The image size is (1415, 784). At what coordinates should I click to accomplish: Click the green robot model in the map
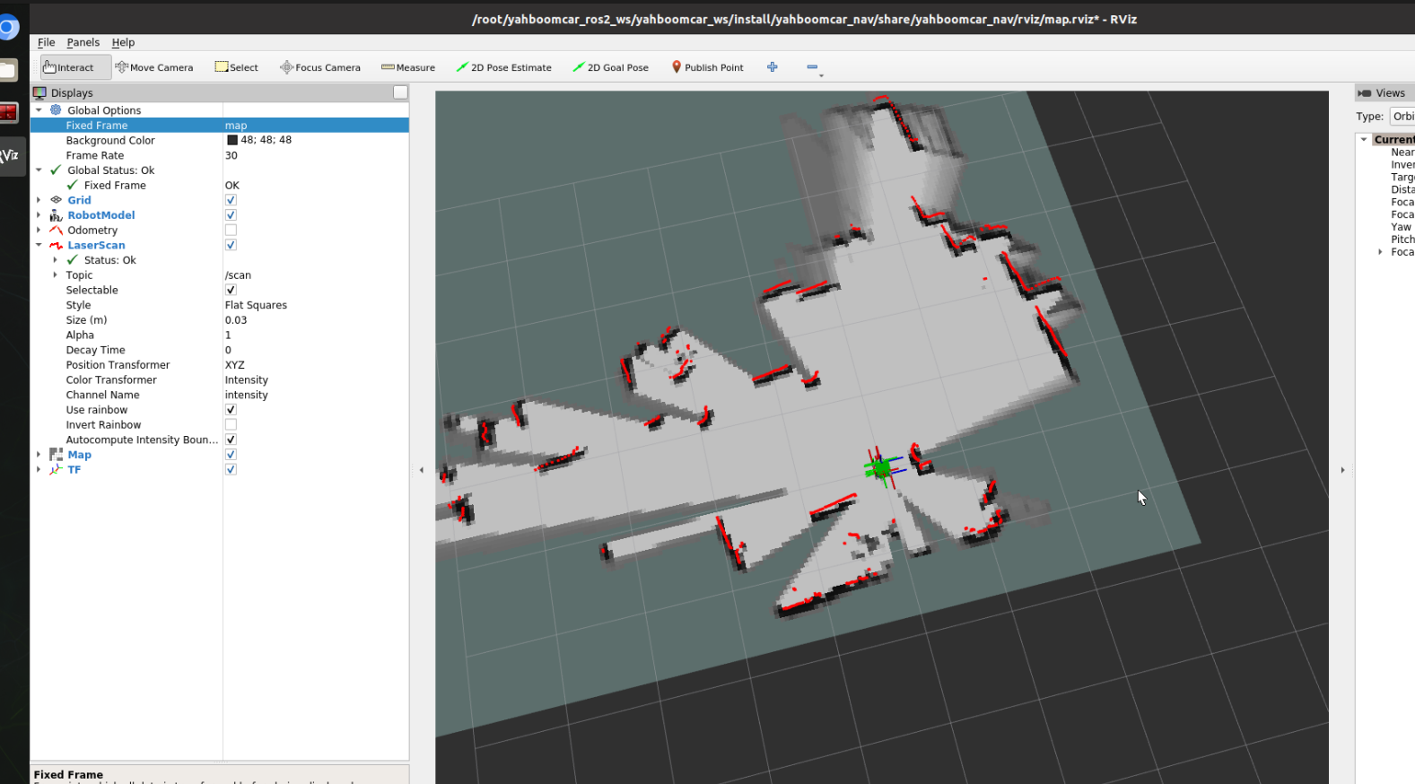pos(881,467)
